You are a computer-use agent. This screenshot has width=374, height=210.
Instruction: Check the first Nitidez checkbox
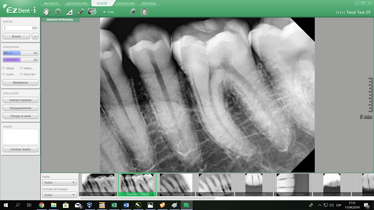point(4,68)
